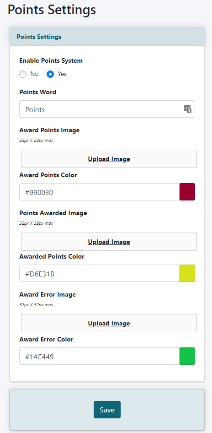Click the Points Word field label
Screen dimensions: 212x433
point(38,92)
